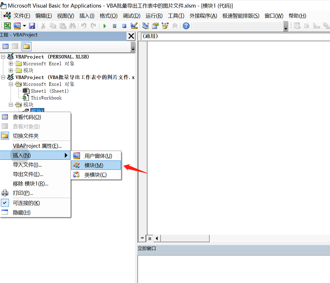
Task: Collapse the 模块 folder in second project
Action: pos(11,105)
